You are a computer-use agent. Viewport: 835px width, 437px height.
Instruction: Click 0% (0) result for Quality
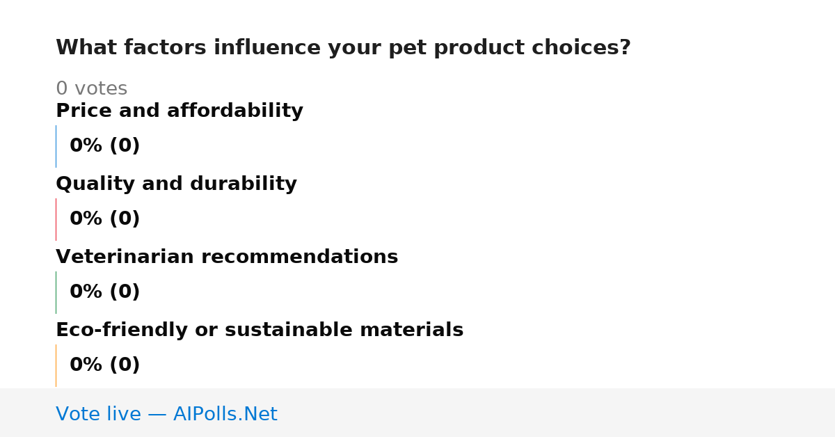pos(104,219)
